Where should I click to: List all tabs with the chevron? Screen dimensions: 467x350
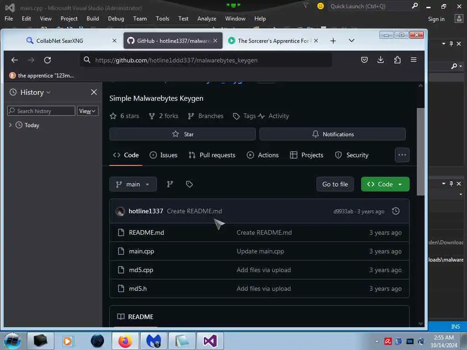coord(352,41)
